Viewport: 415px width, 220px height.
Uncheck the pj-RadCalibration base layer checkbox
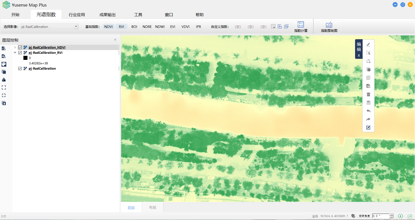point(20,68)
